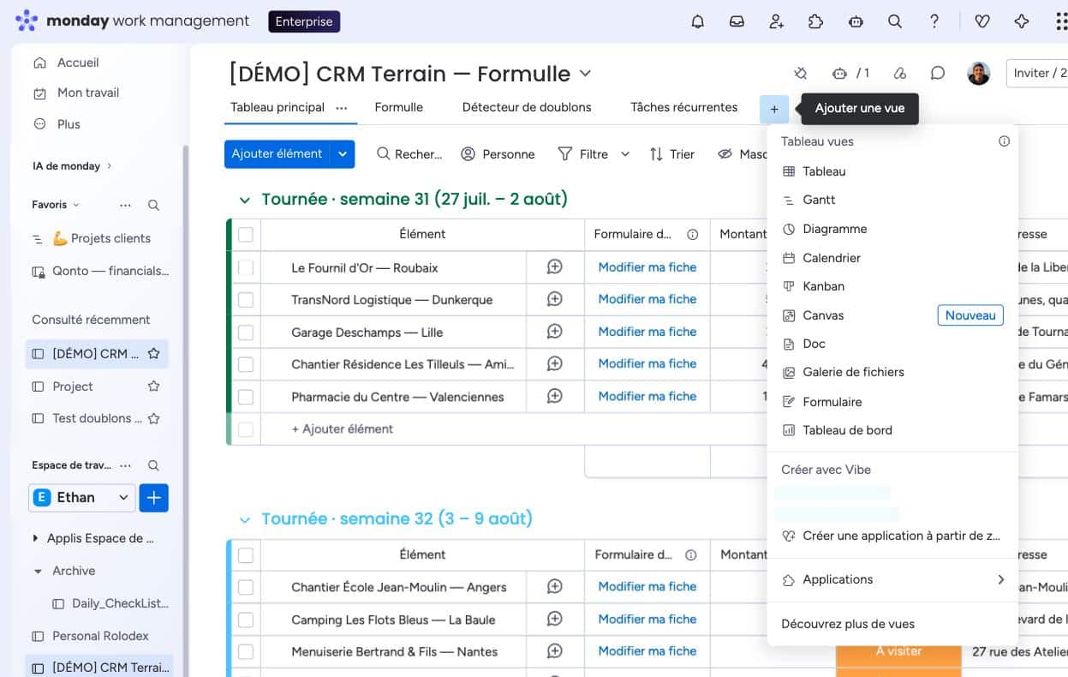Open the help question mark icon
The image size is (1068, 677).
tap(934, 21)
